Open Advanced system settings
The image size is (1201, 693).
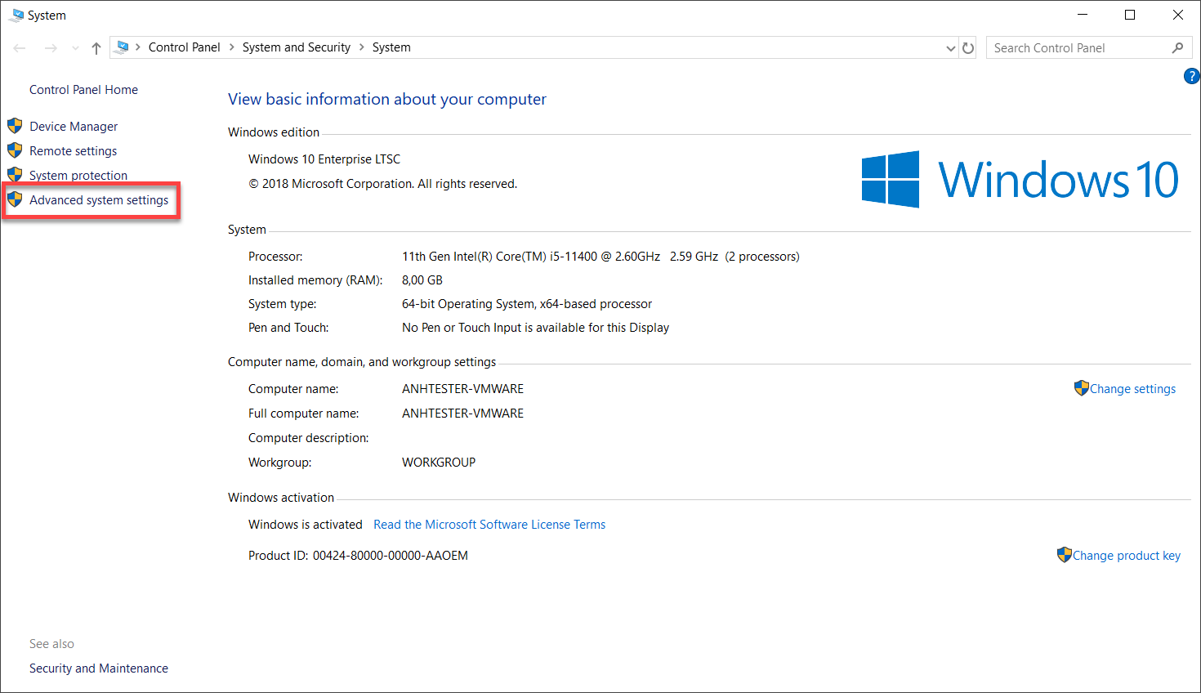99,200
